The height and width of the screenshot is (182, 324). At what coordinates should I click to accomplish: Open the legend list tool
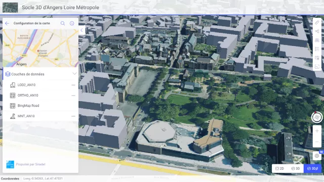(x=317, y=49)
